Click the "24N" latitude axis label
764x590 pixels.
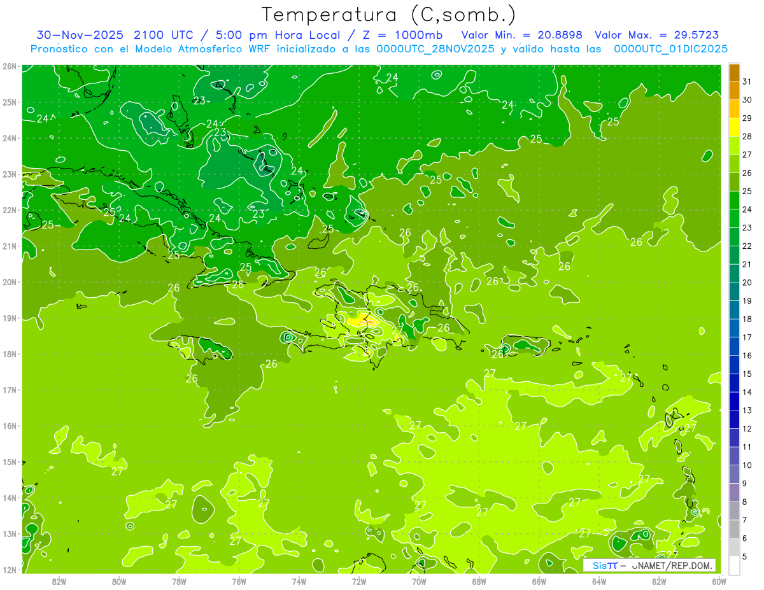(x=9, y=138)
